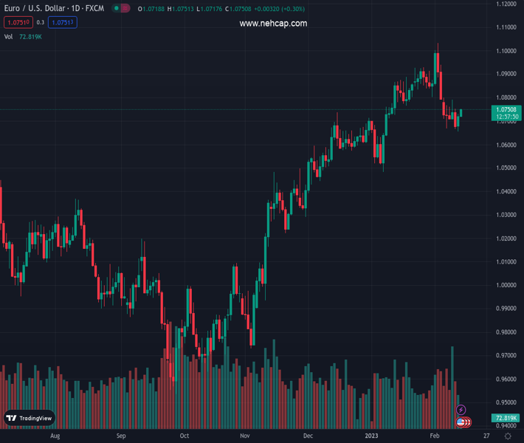The image size is (524, 443).
Task: Click the current price label 1.07508 on axis
Action: coord(506,109)
